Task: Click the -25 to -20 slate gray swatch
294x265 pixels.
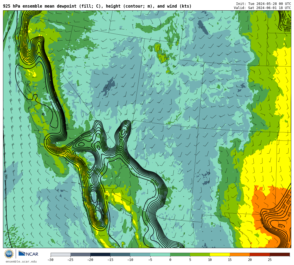Action: [x=80, y=254]
